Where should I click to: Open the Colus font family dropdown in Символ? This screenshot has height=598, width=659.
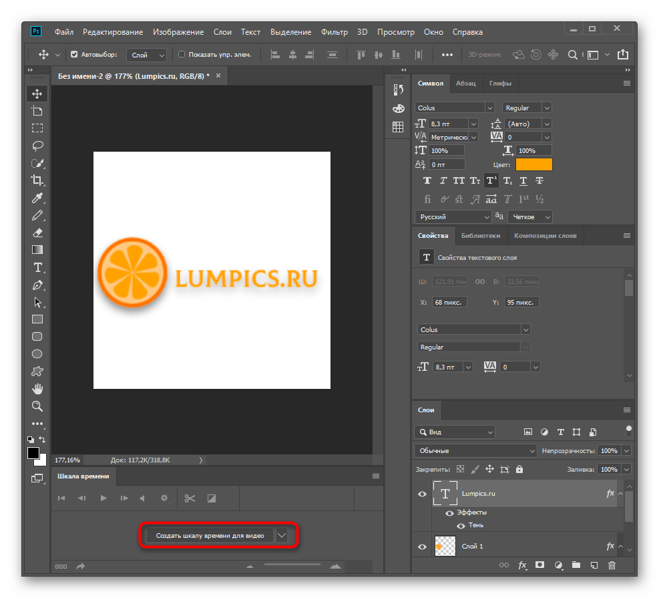click(x=489, y=108)
